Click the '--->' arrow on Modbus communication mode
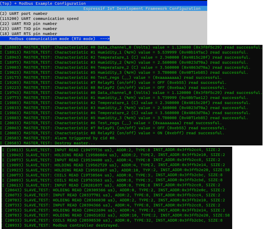263x229 pixels. click(x=105, y=39)
